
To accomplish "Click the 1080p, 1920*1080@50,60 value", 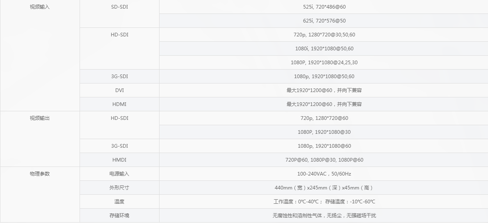I will coord(324,77).
